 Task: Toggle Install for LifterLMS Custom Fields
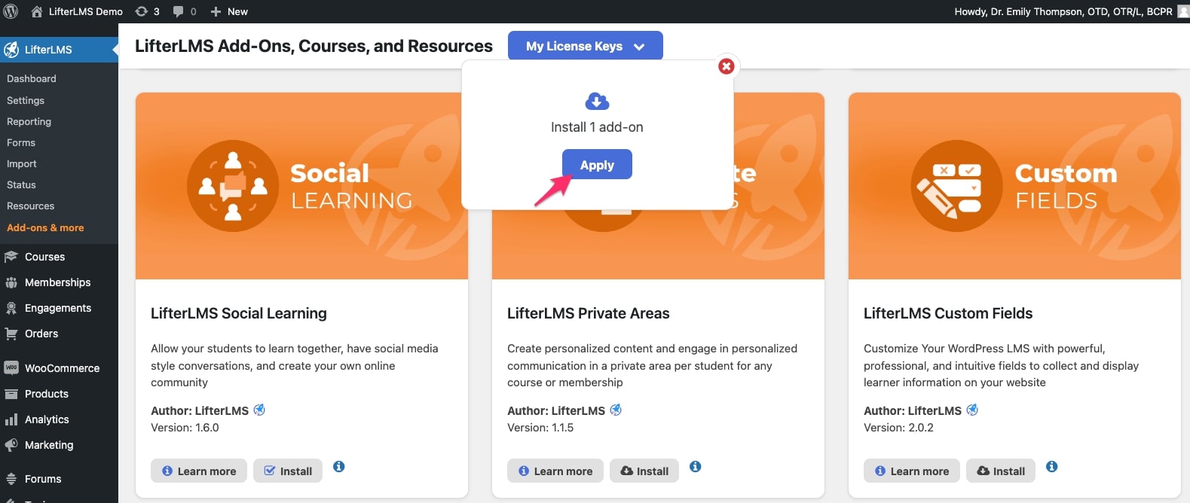pyautogui.click(x=1001, y=471)
